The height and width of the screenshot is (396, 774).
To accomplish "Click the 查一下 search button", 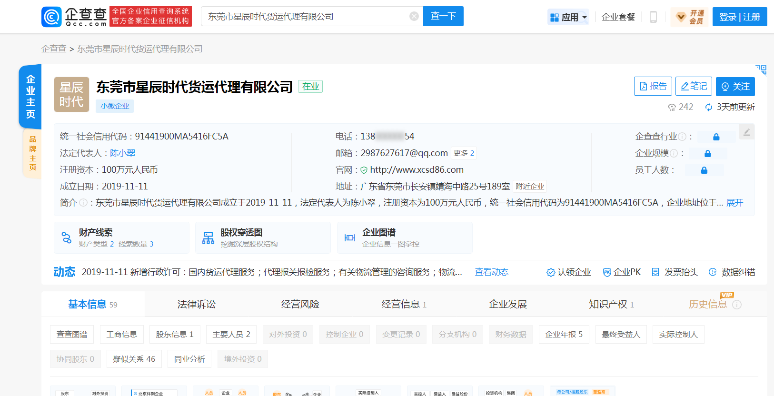I will pyautogui.click(x=443, y=16).
